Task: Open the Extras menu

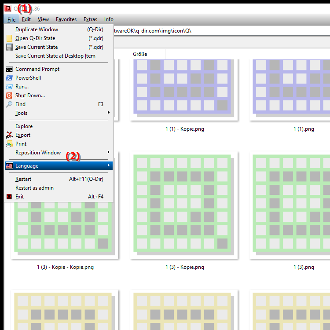Action: click(90, 19)
